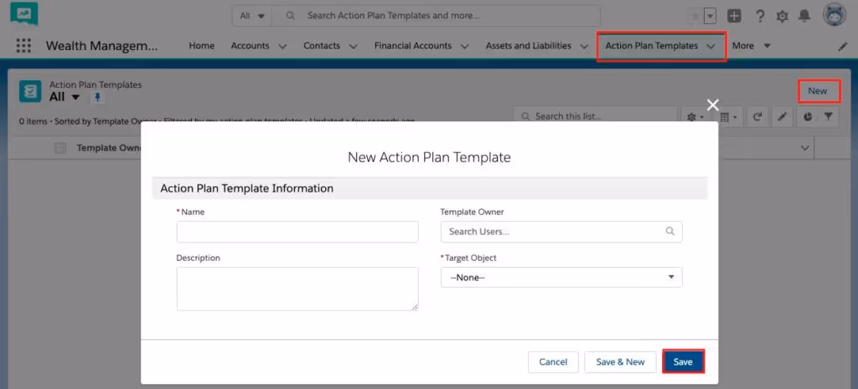Open the list filter funnel icon
This screenshot has width=858, height=389.
pos(829,116)
